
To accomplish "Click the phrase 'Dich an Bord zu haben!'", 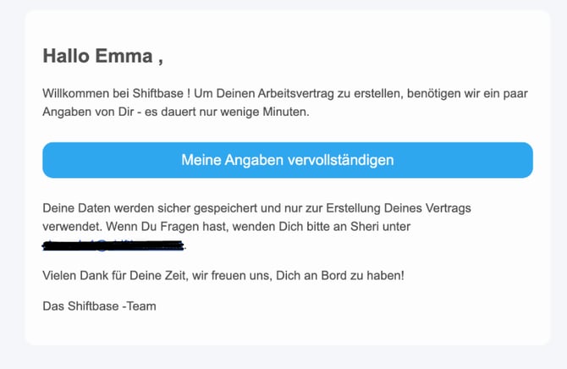I will (340, 276).
